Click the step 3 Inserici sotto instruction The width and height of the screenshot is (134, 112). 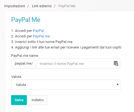[x=42, y=42]
